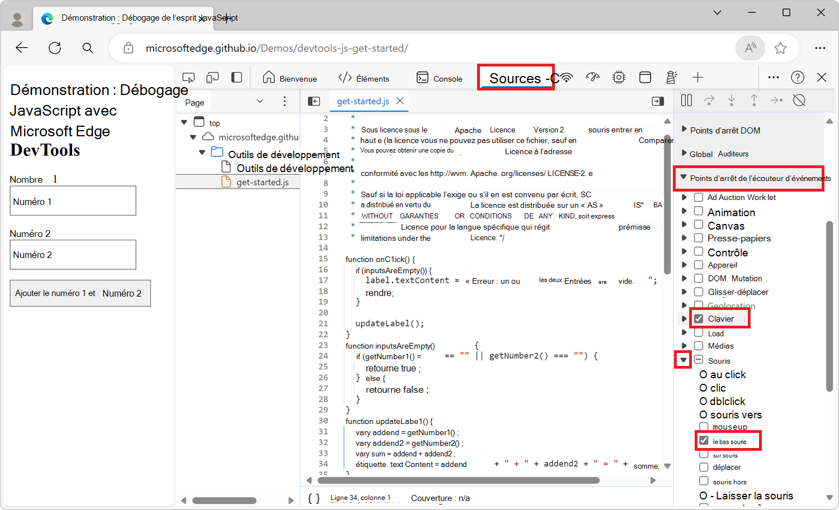Open the Page navigator dropdown chevron
This screenshot has width=839, height=510.
pyautogui.click(x=260, y=101)
